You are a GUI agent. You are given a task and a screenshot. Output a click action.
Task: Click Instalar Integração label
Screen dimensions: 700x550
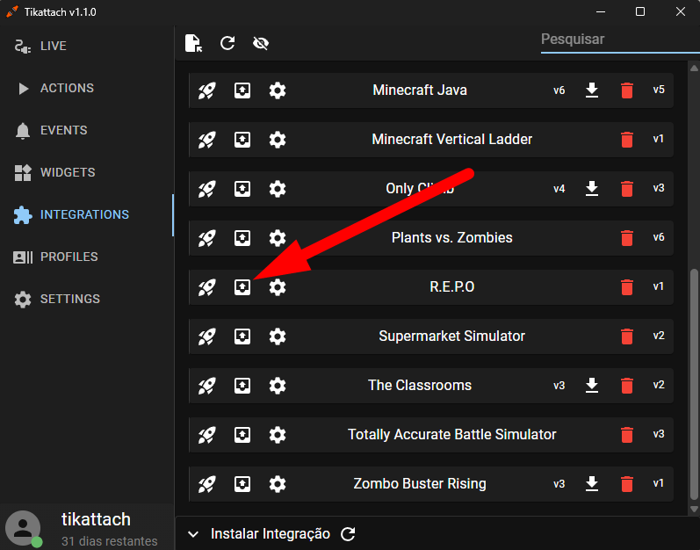pyautogui.click(x=271, y=534)
